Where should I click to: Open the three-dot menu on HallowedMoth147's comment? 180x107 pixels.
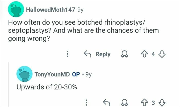67,54
